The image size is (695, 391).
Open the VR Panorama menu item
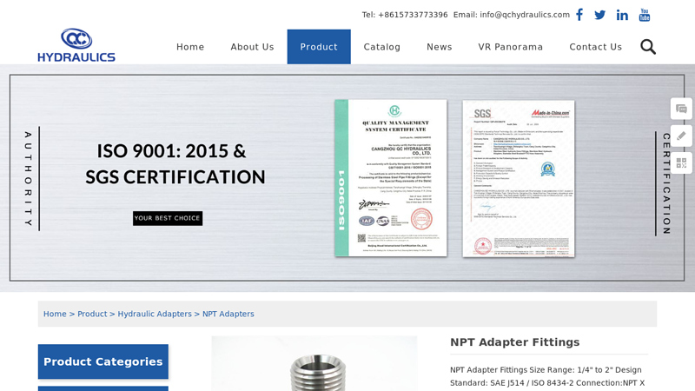pyautogui.click(x=511, y=47)
